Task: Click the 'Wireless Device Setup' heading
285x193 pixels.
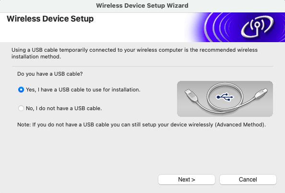Action: coord(50,19)
